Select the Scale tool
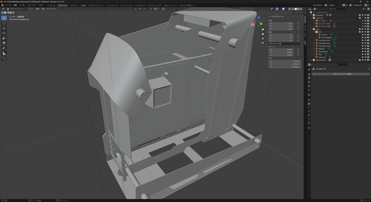 point(4,38)
